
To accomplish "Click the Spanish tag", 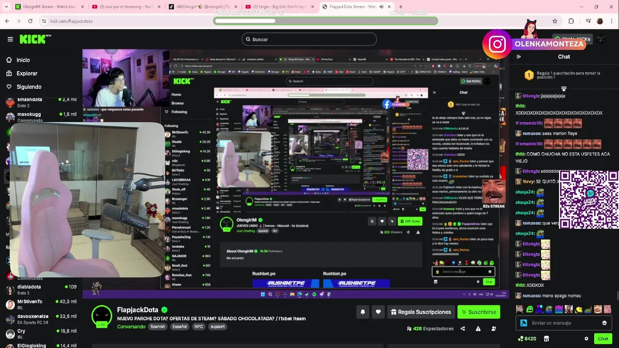I will [158, 327].
